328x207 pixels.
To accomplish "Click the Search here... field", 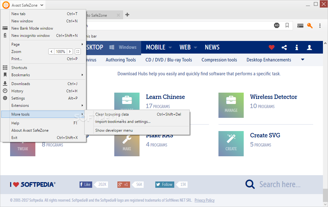I will [280, 184].
